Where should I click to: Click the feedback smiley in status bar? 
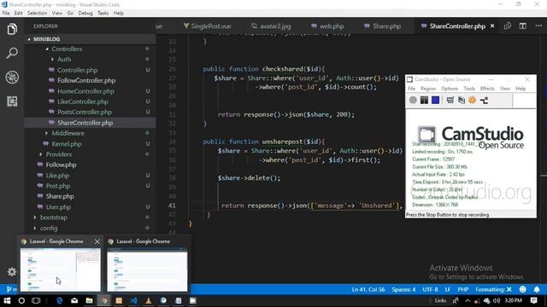[x=522, y=289]
